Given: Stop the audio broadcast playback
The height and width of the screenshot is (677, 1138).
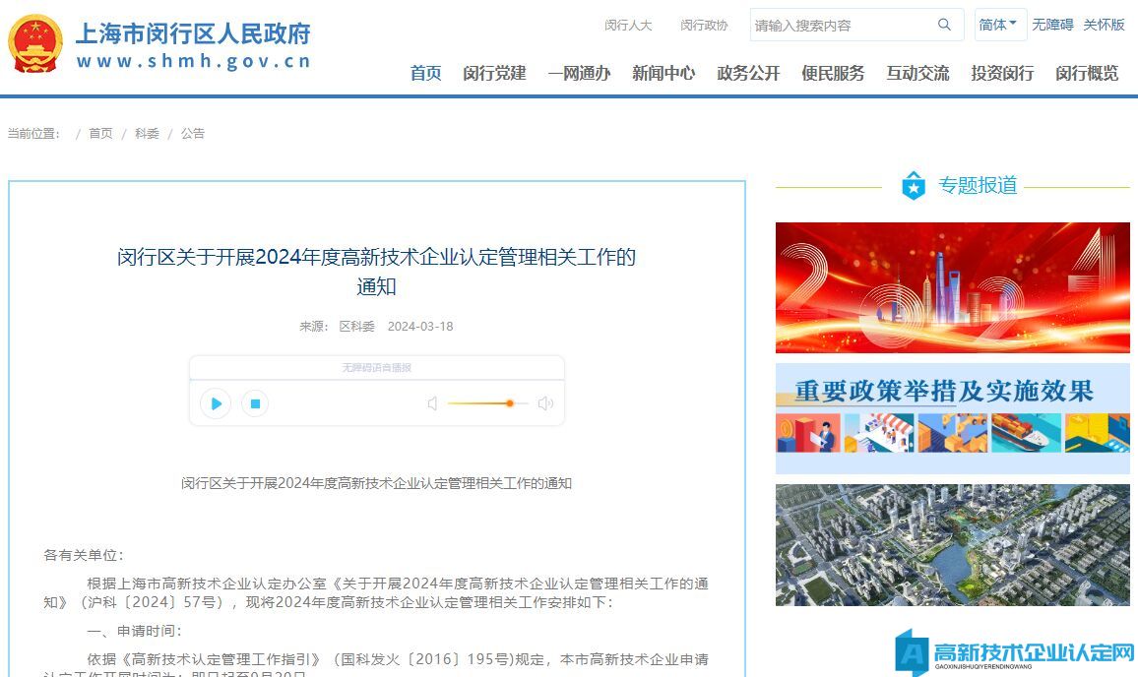Looking at the screenshot, I should 255,403.
